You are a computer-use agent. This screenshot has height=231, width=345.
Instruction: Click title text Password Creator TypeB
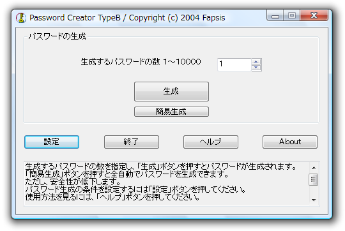(75, 18)
